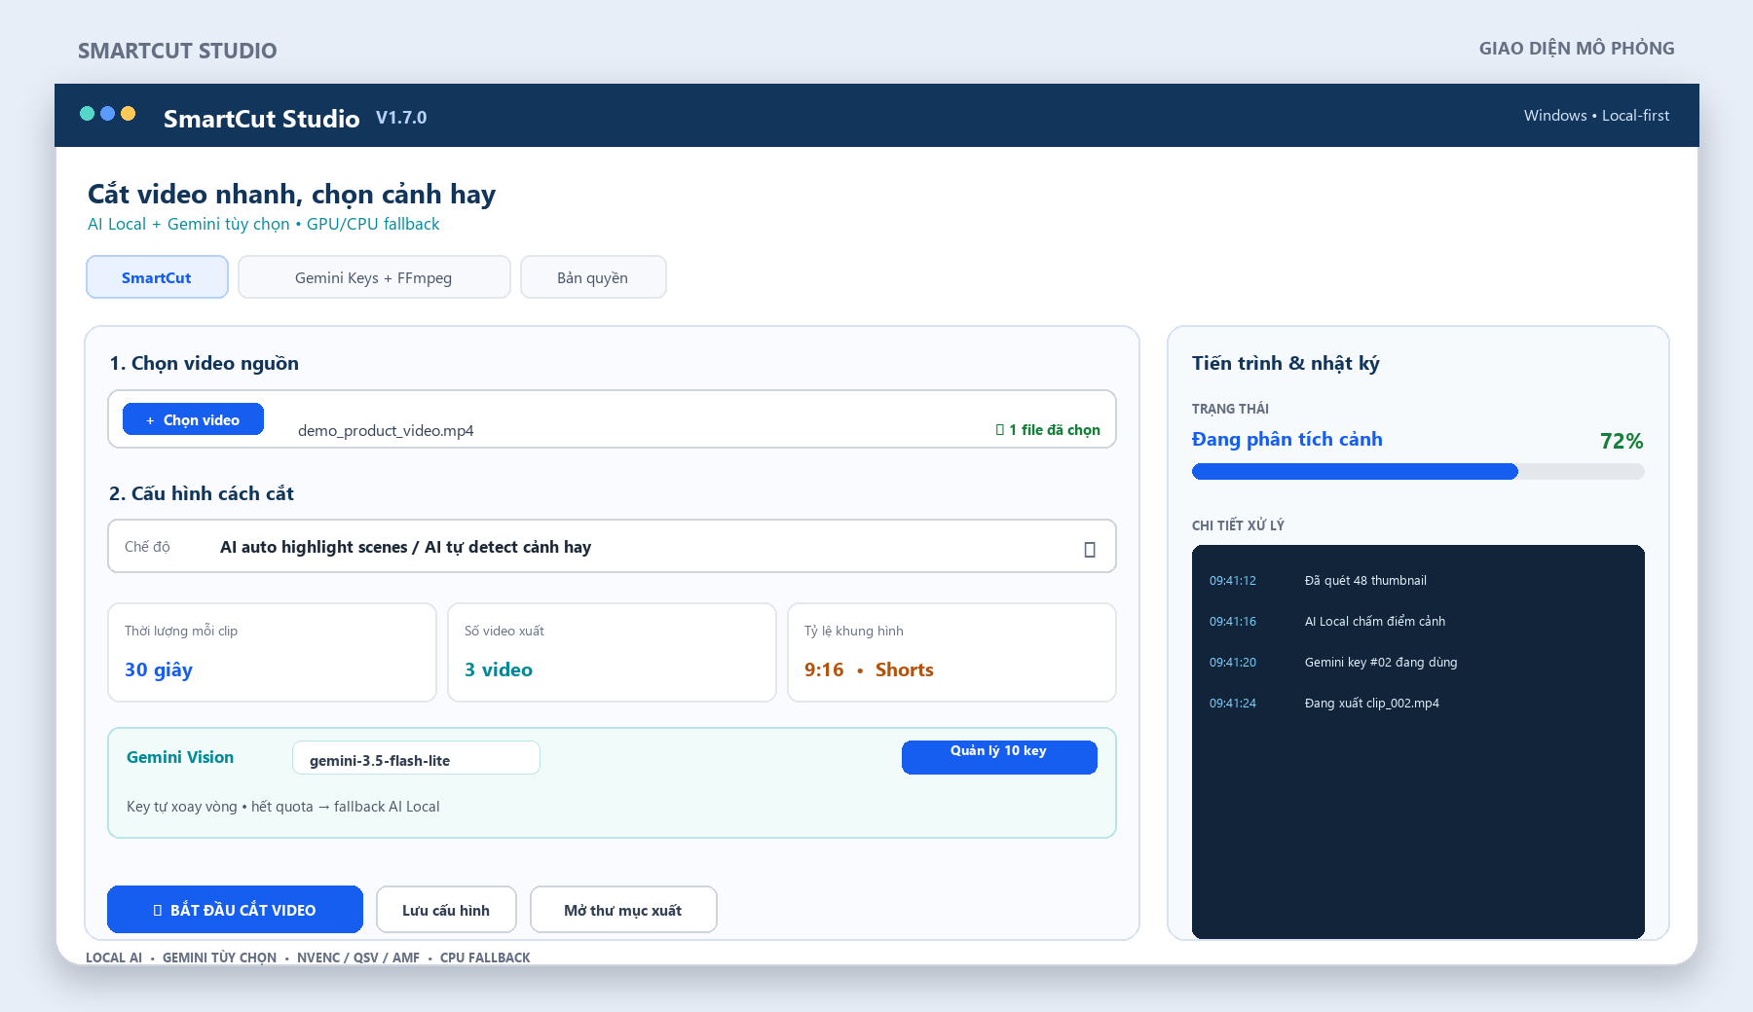The width and height of the screenshot is (1753, 1012).
Task: Switch to the SmartCut tab
Action: [157, 277]
